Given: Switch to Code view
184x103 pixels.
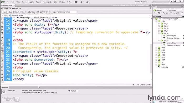Looking at the screenshot, I should pos(5,12).
